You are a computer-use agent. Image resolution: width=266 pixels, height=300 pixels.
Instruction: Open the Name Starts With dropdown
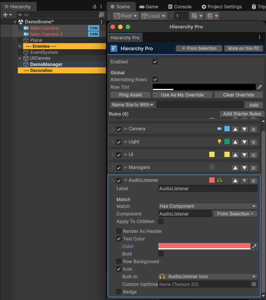(132, 105)
